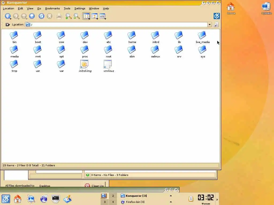
Task: Select the tmp folder
Action: [x=14, y=66]
